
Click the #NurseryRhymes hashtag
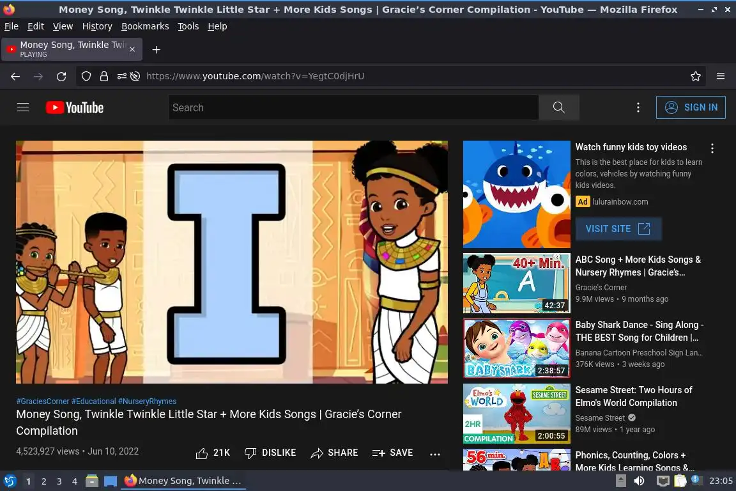[x=147, y=401]
